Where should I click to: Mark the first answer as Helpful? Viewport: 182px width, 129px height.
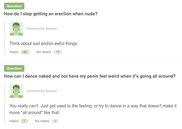coord(14,52)
